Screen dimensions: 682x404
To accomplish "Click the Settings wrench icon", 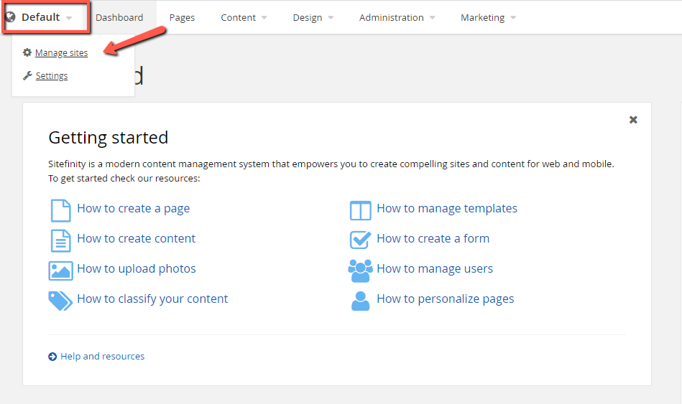I will click(27, 75).
